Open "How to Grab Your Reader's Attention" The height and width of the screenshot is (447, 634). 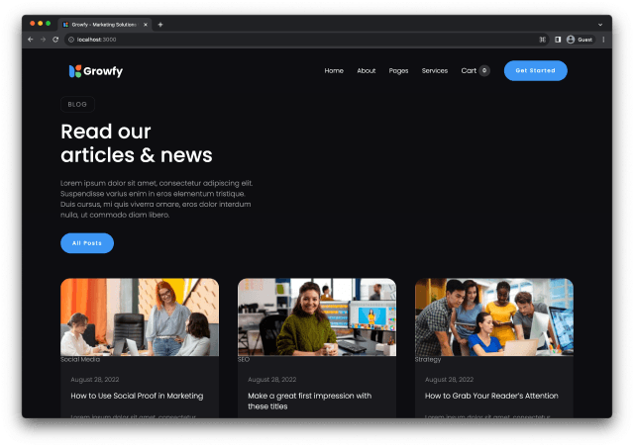493,396
